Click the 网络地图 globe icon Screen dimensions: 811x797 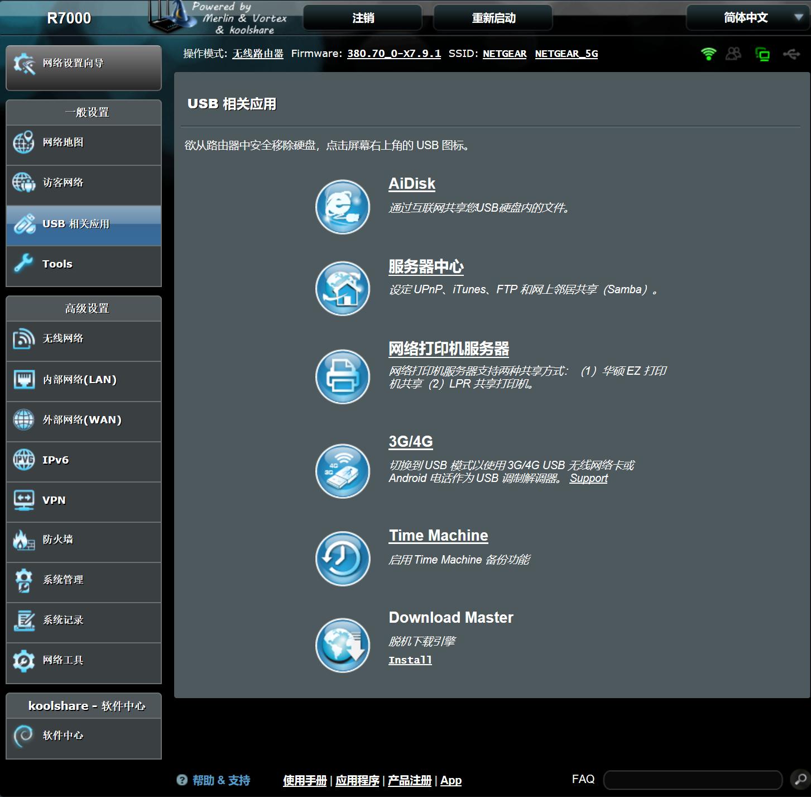click(23, 142)
